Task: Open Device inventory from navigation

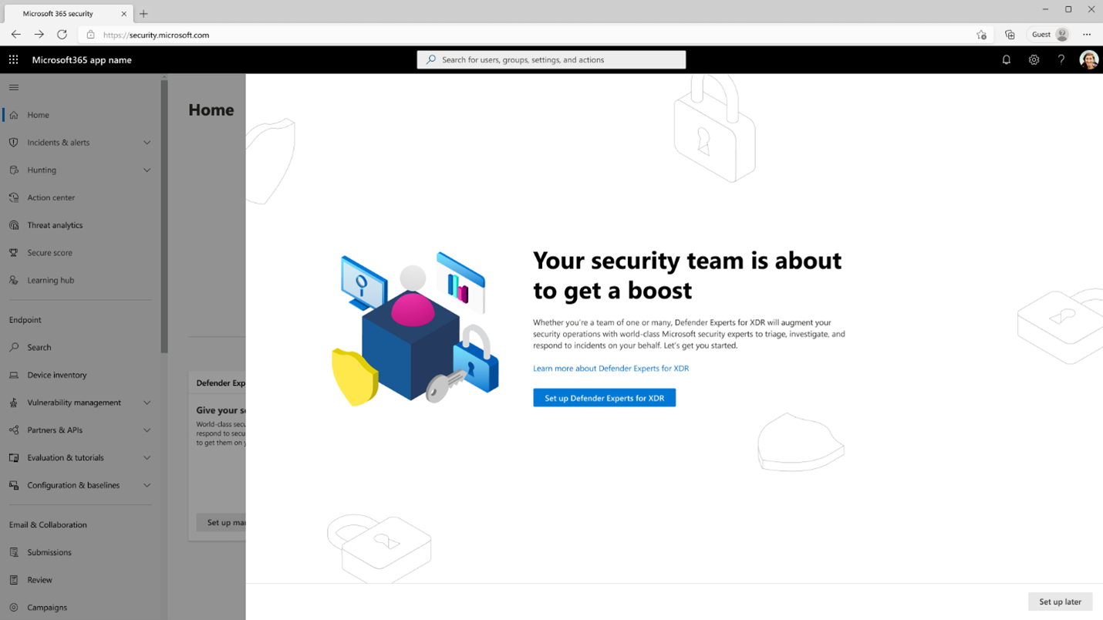Action: 57,375
